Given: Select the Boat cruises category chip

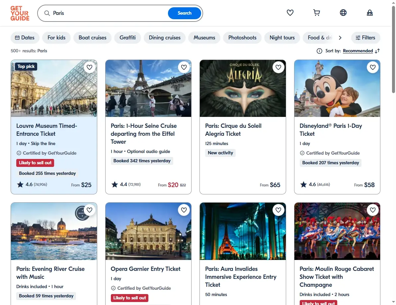Looking at the screenshot, I should coord(92,37).
